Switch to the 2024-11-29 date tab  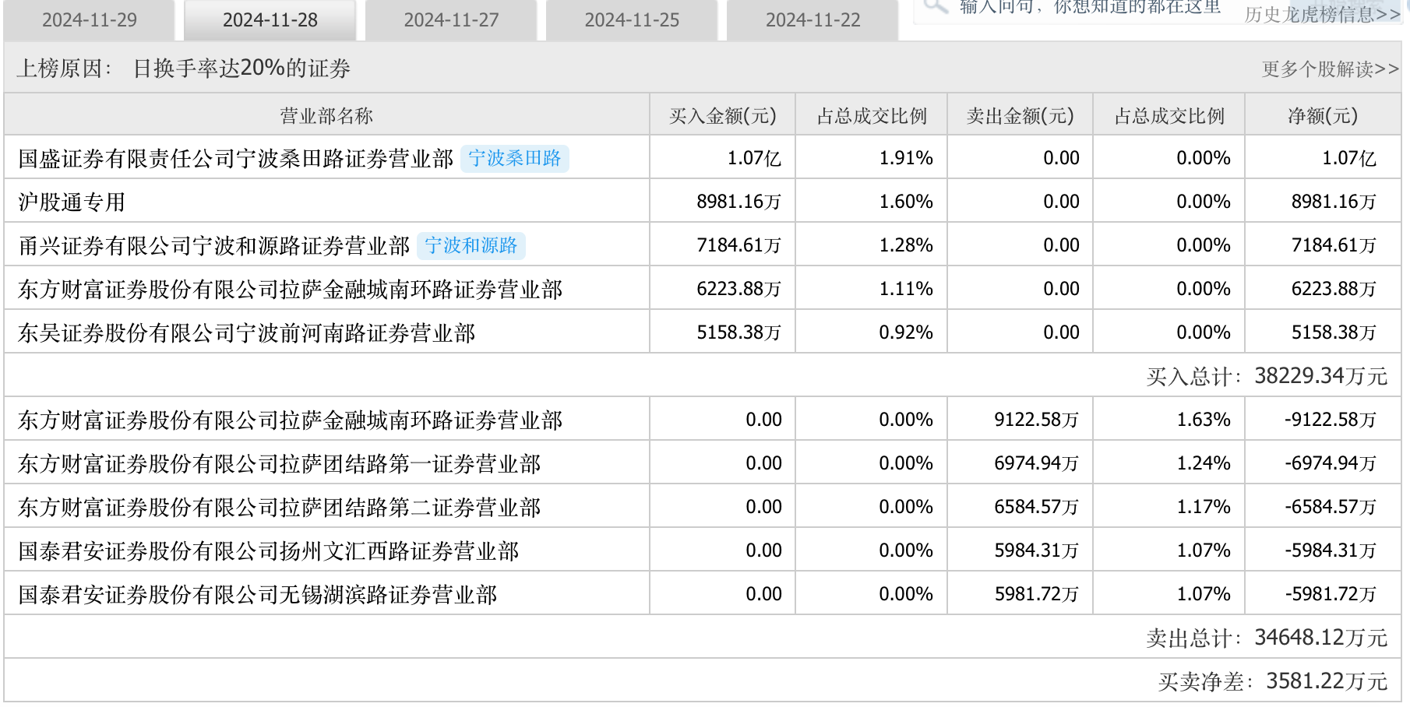point(90,20)
